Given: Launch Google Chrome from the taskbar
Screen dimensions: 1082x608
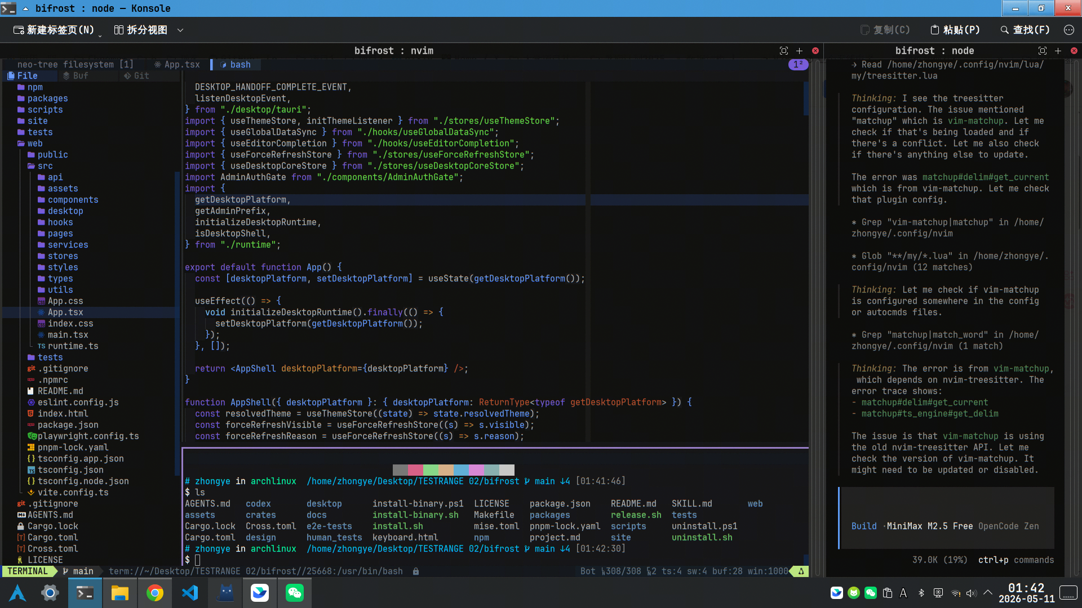Looking at the screenshot, I should click(x=155, y=593).
